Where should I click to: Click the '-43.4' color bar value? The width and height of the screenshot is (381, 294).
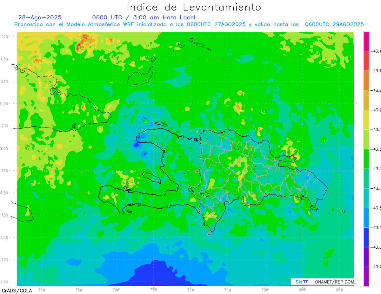pyautogui.click(x=377, y=169)
